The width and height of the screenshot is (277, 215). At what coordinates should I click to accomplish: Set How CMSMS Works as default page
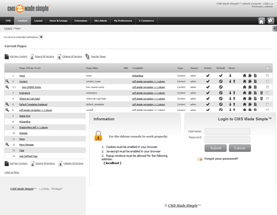click(220, 87)
